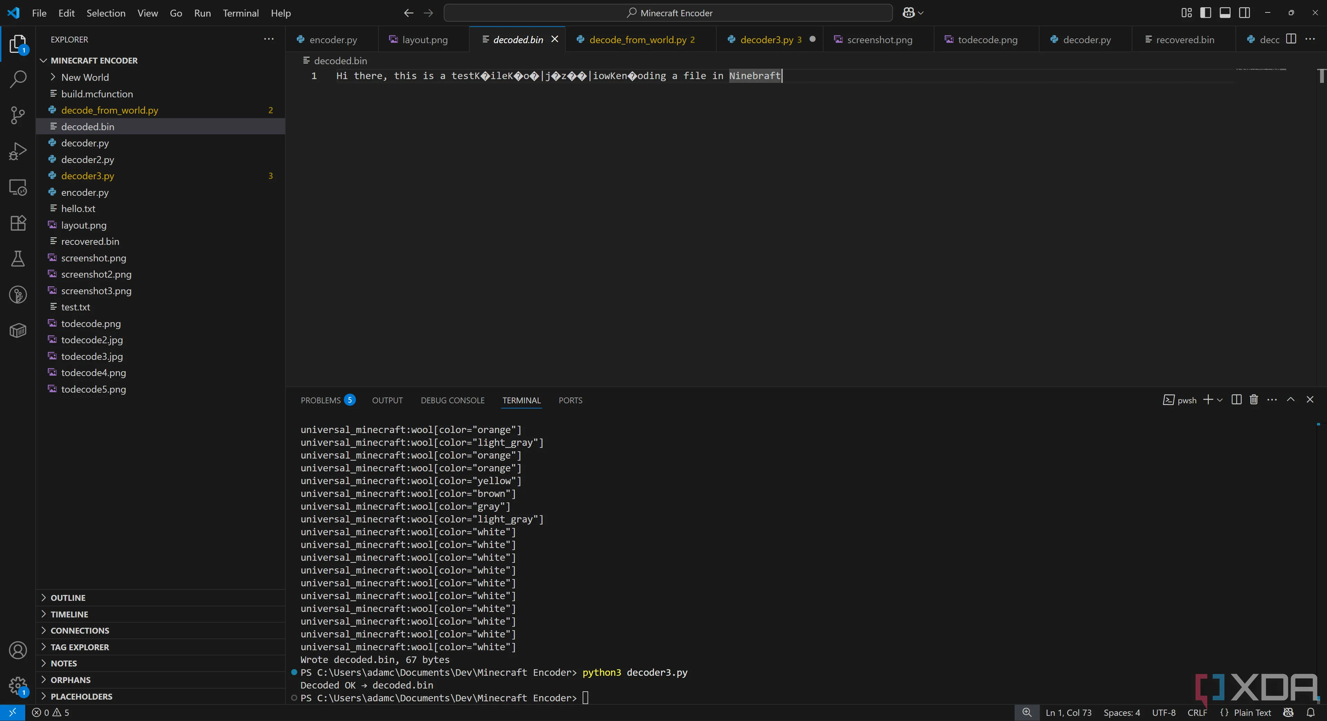Open Testing flask icon
This screenshot has width=1327, height=721.
[18, 259]
